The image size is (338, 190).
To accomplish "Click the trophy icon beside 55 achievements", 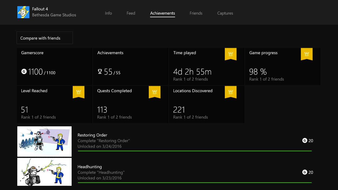I will coord(100,71).
